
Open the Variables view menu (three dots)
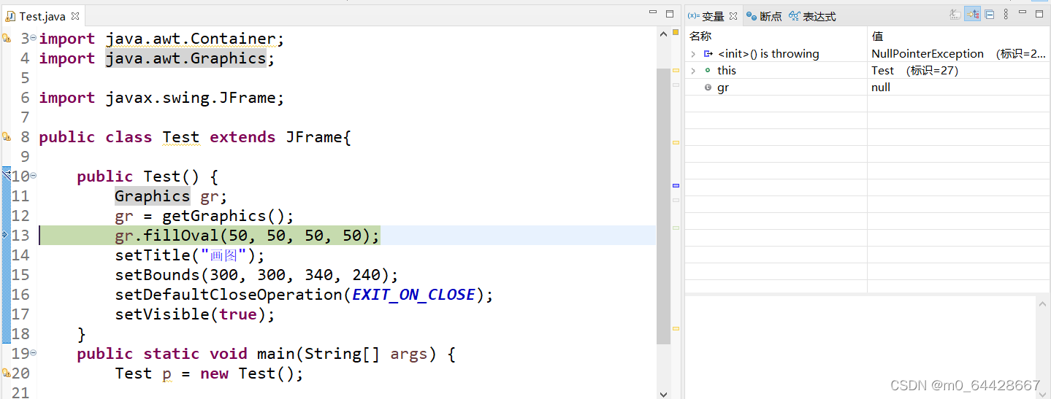(1007, 14)
